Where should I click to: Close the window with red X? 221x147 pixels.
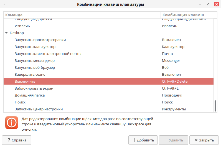click(x=216, y=4)
